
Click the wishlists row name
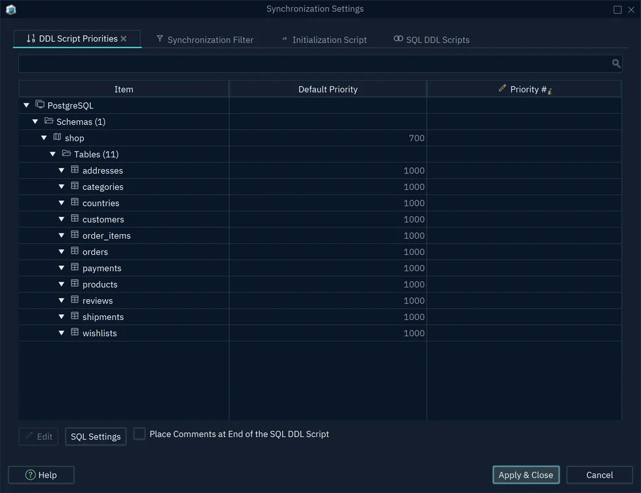click(99, 333)
